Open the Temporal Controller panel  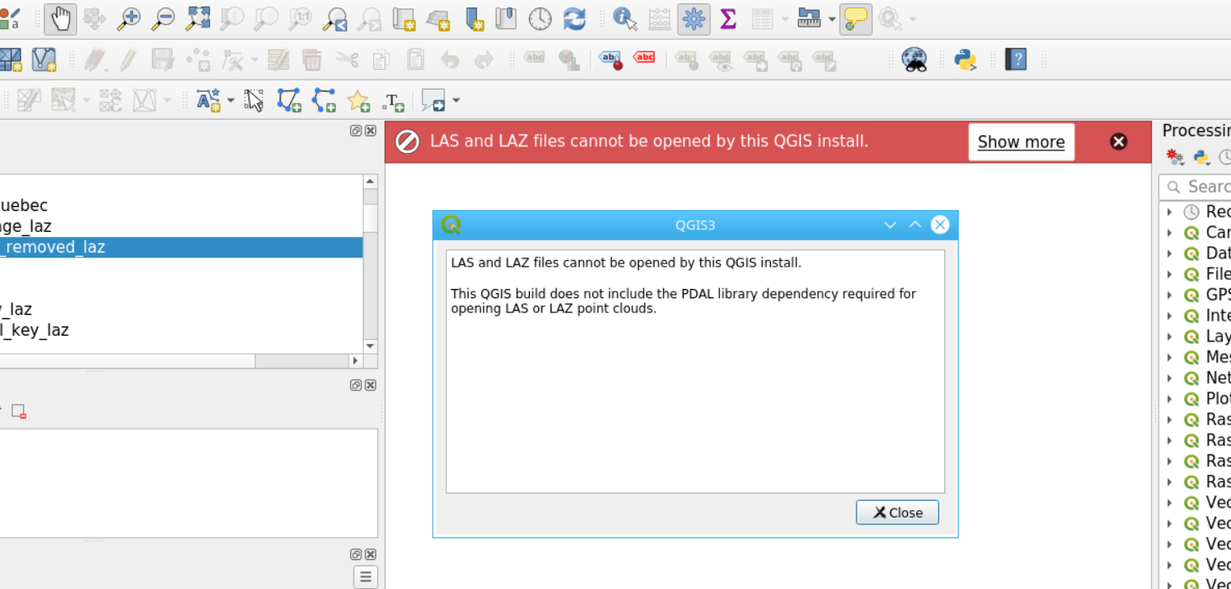click(x=540, y=18)
